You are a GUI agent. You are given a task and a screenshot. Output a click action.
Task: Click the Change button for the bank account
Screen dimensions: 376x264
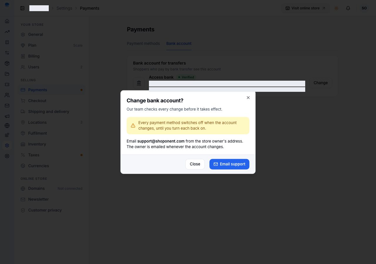click(x=321, y=83)
